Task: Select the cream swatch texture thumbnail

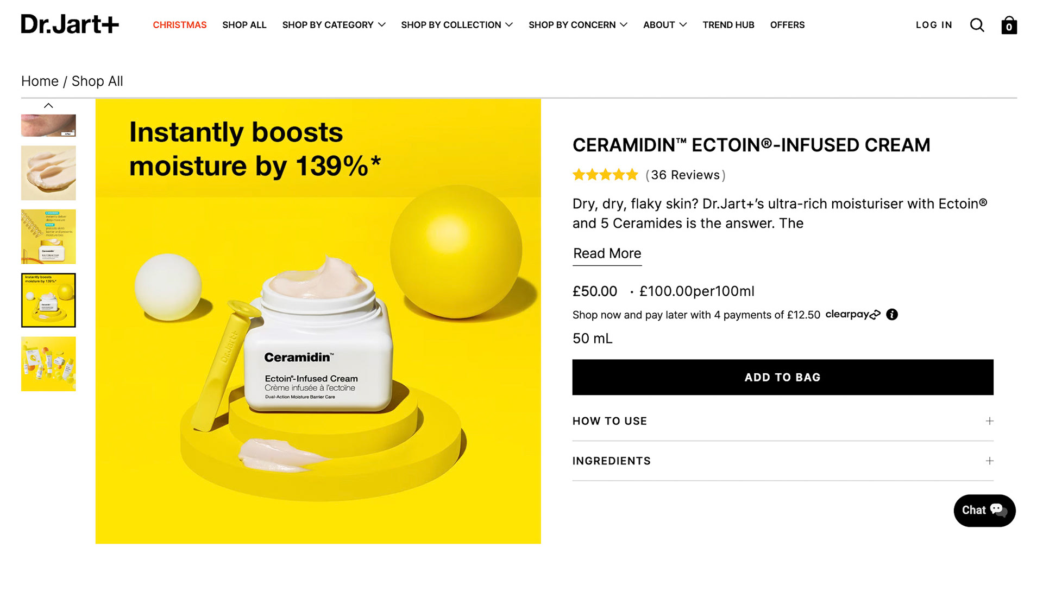Action: [48, 173]
